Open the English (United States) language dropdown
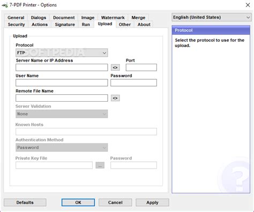Screen dimensions: 254x212 [x=212, y=17]
